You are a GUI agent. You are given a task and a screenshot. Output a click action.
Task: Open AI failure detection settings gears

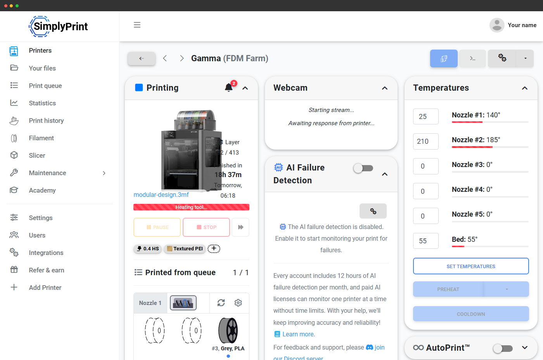click(373, 211)
